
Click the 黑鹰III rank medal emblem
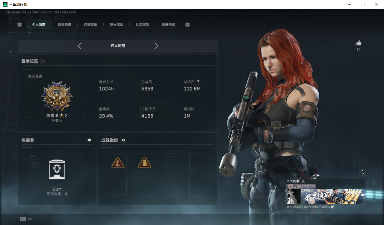[x=57, y=97]
